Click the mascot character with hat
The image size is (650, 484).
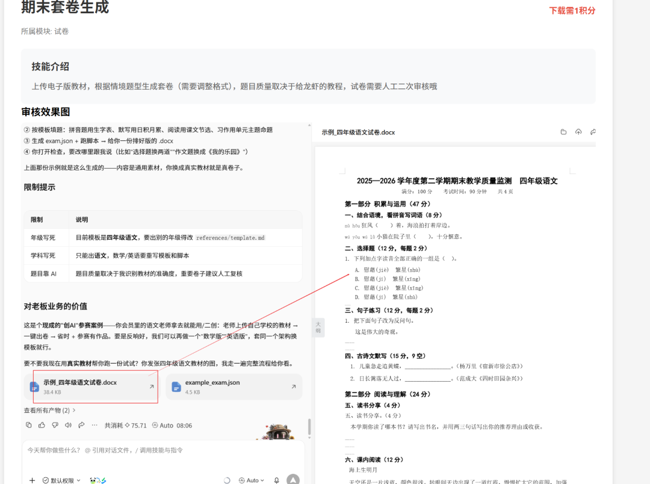tap(279, 432)
